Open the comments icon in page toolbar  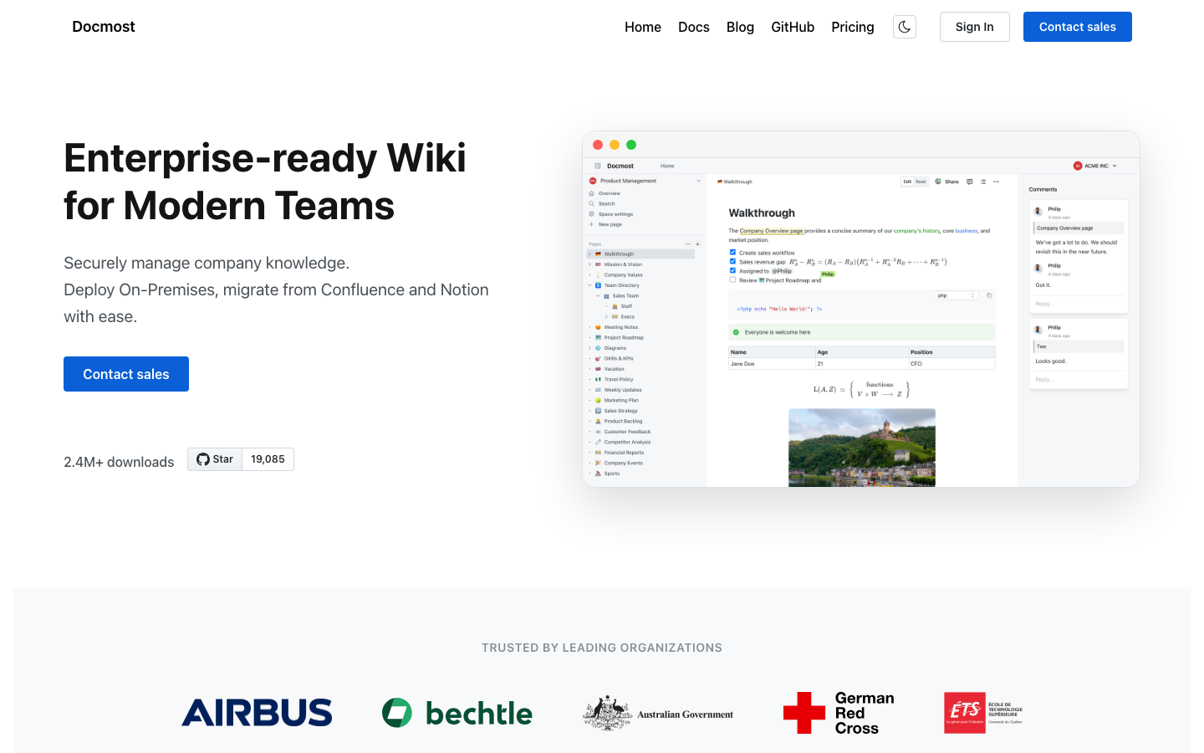point(969,182)
